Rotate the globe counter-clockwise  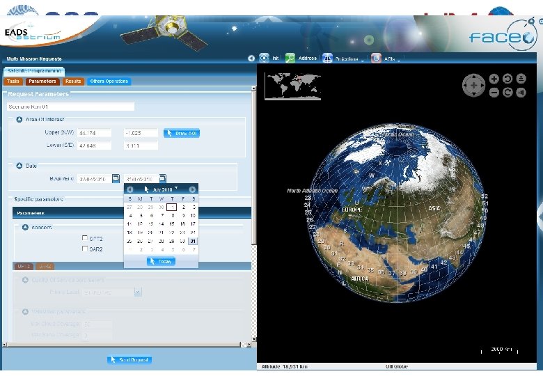[507, 79]
